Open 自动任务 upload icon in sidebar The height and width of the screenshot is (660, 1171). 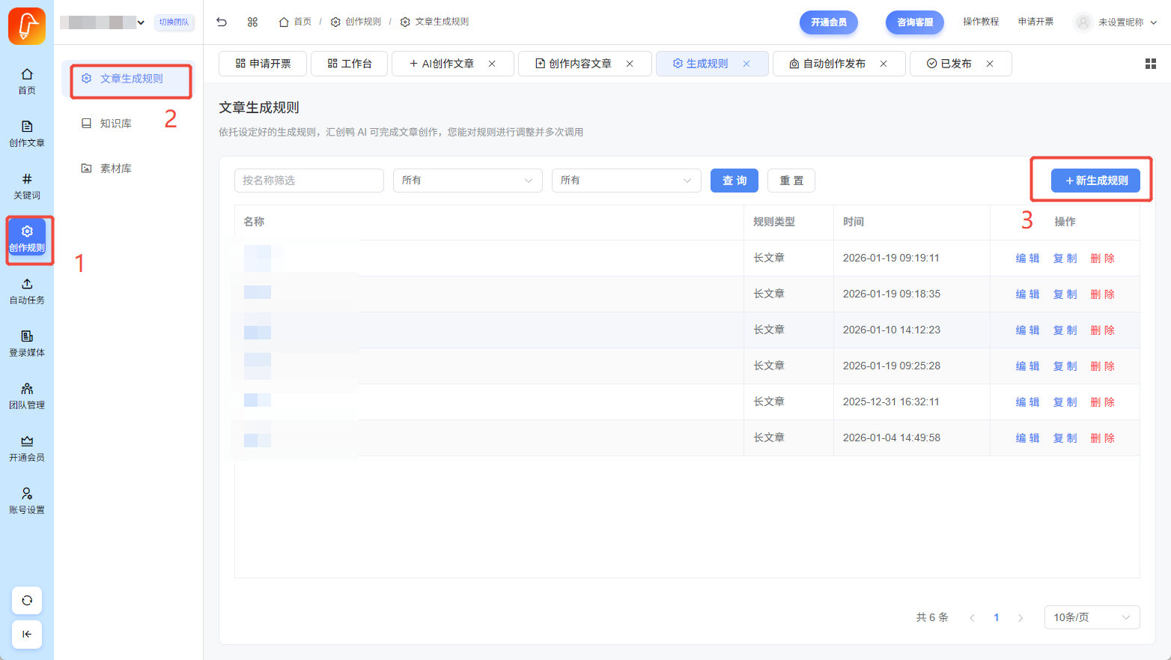[27, 291]
